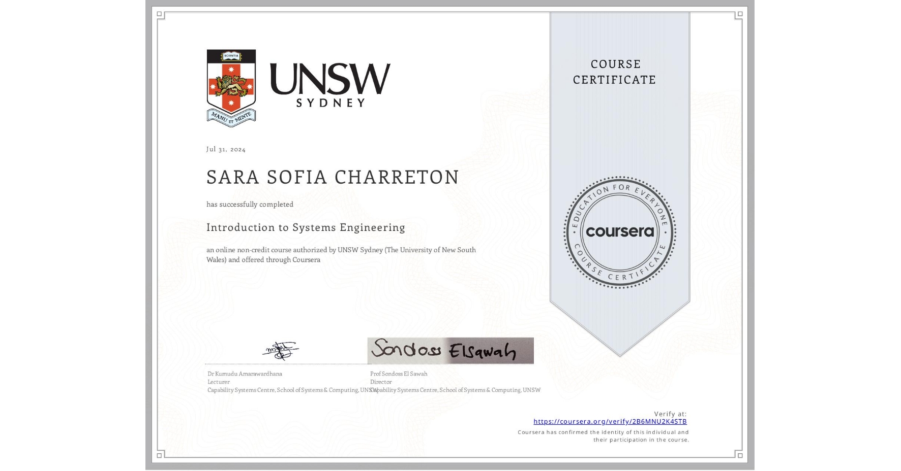
Task: Click Dr Kumudu Amarawardhana's signature
Action: [281, 350]
